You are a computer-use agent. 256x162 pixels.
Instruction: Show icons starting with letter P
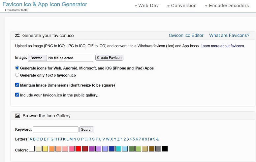82,139
